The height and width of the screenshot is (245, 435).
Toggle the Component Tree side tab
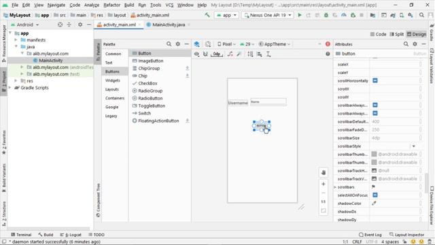click(x=98, y=200)
